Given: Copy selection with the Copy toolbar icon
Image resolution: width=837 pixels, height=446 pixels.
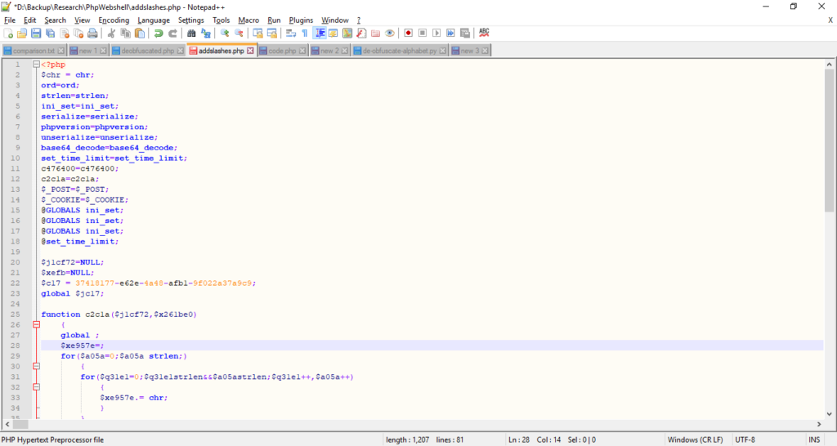Looking at the screenshot, I should click(x=125, y=33).
